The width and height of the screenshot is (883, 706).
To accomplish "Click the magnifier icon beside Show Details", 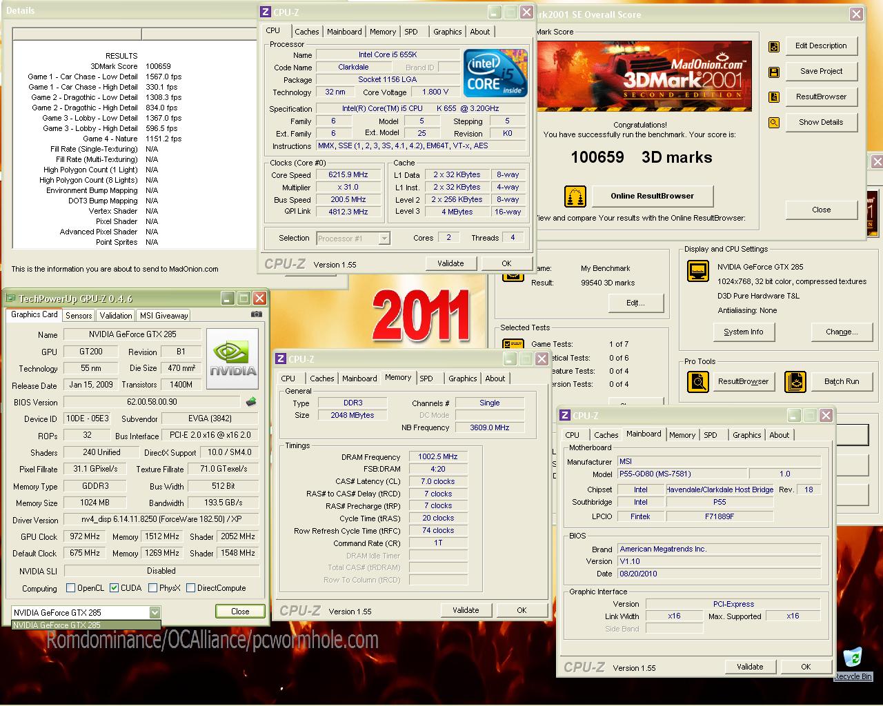I will click(x=774, y=123).
